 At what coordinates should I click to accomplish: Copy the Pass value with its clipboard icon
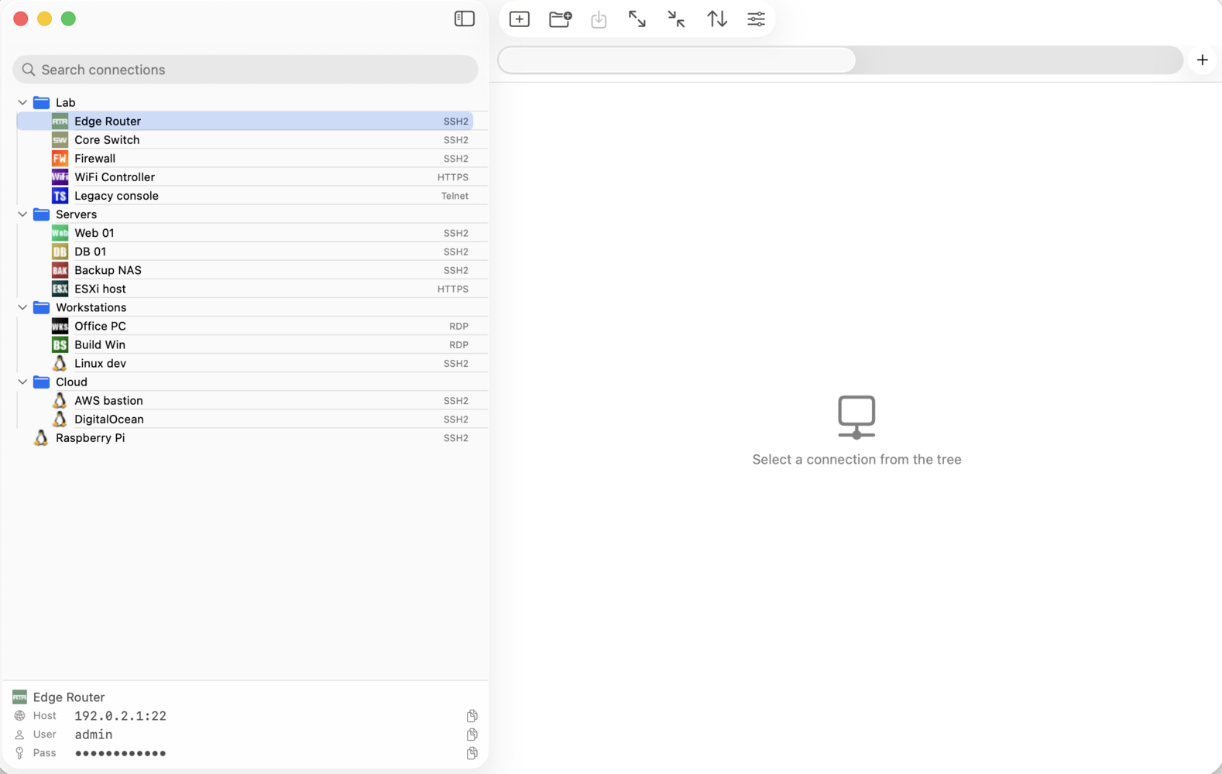click(472, 753)
